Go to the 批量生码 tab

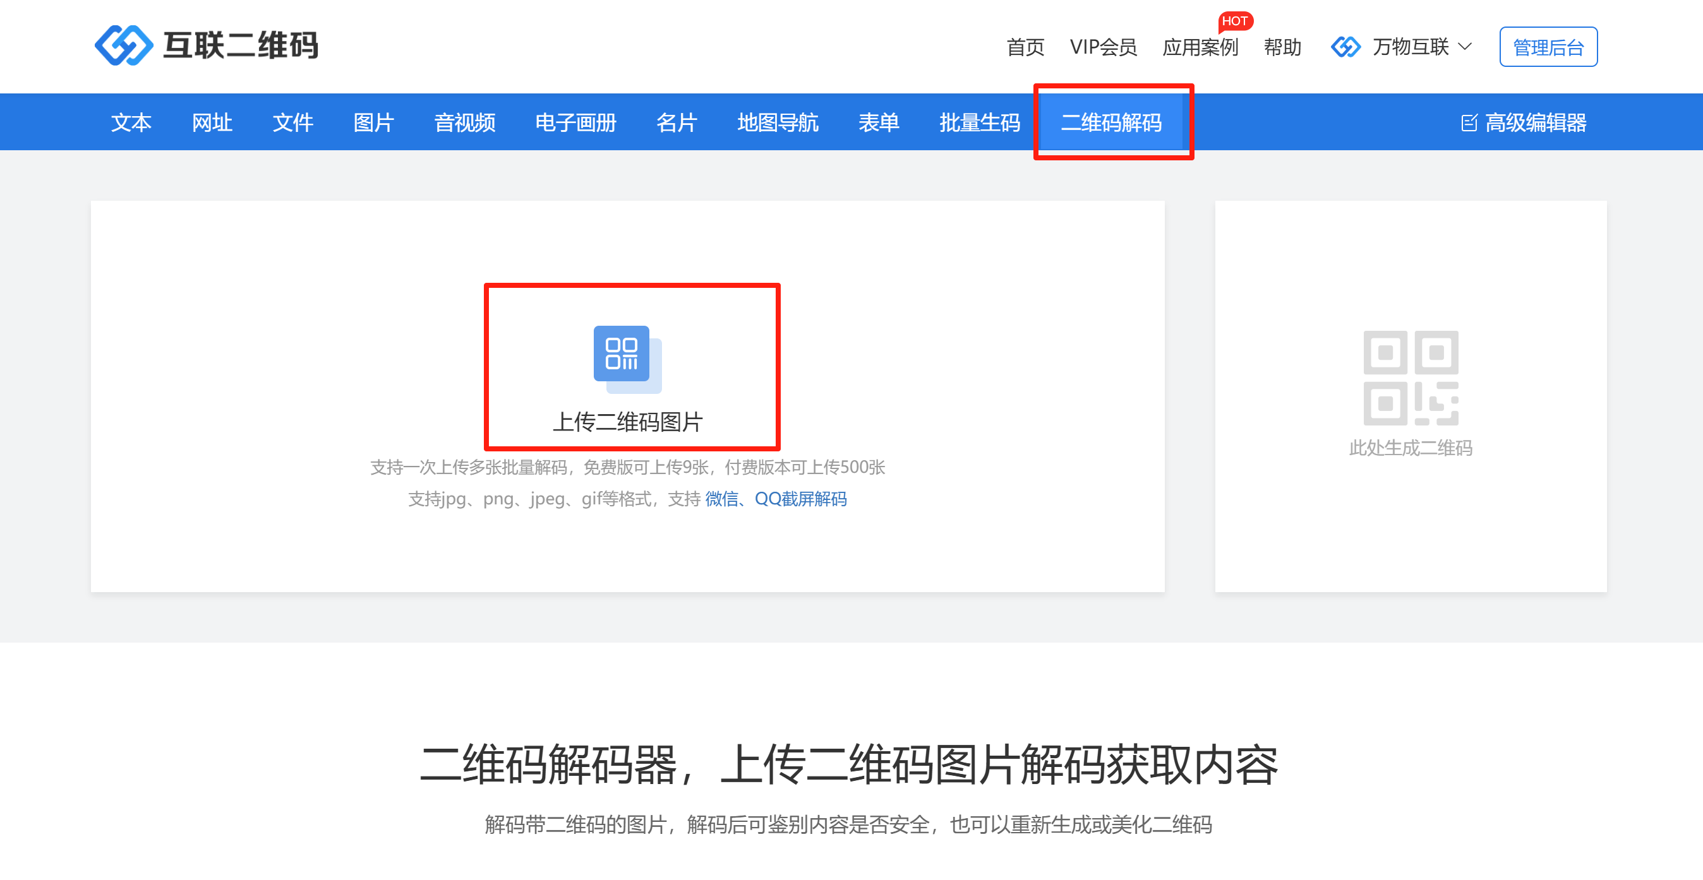(x=979, y=123)
